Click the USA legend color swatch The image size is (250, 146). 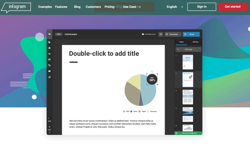coord(124,111)
